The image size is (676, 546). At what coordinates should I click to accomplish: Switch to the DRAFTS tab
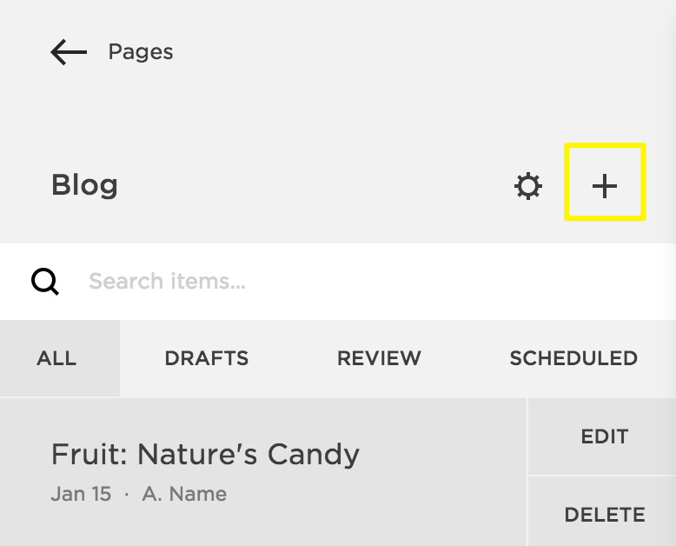pyautogui.click(x=206, y=358)
